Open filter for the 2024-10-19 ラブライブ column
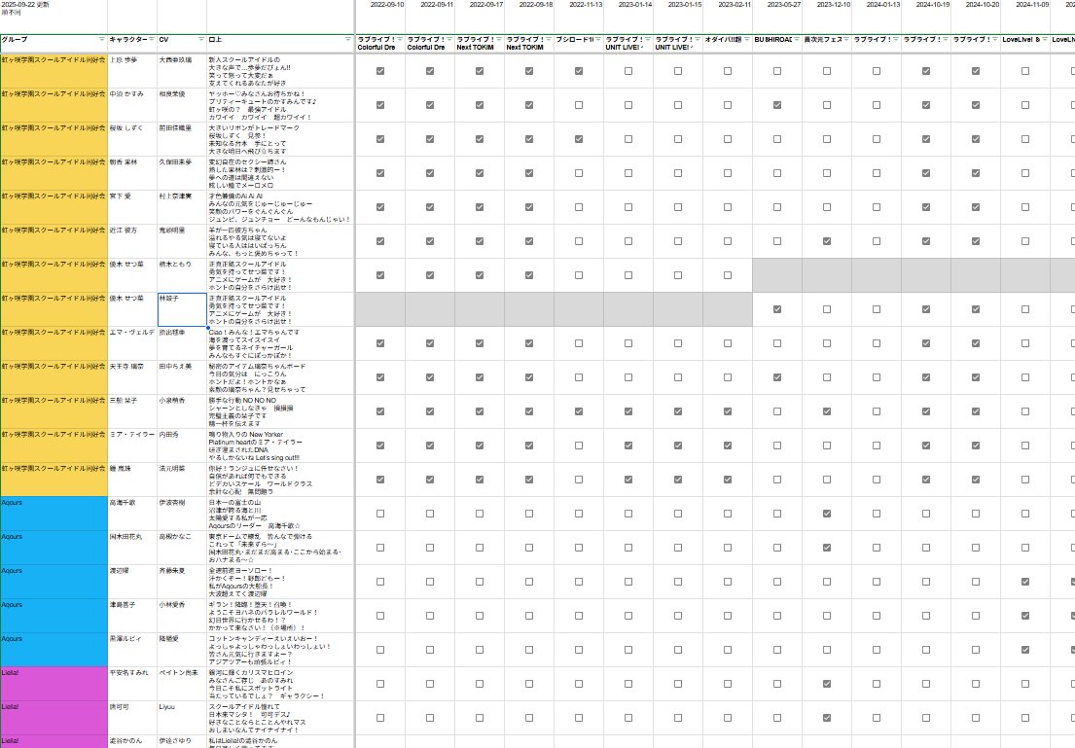This screenshot has width=1075, height=748. click(945, 39)
